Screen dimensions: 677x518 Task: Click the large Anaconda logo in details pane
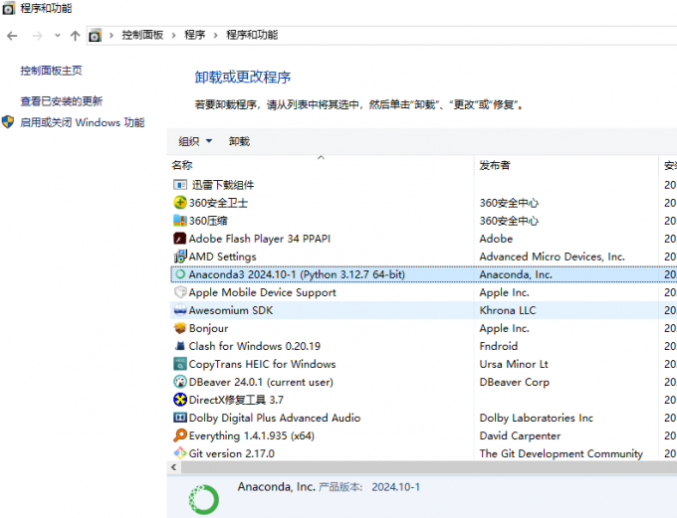pyautogui.click(x=204, y=499)
